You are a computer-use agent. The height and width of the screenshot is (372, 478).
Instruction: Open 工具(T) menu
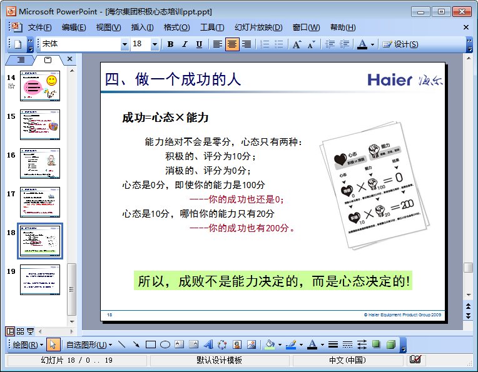[x=212, y=28]
